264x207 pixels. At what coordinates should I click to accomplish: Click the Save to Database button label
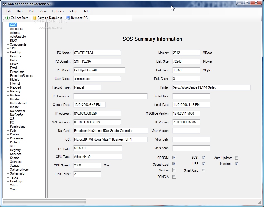[50, 18]
